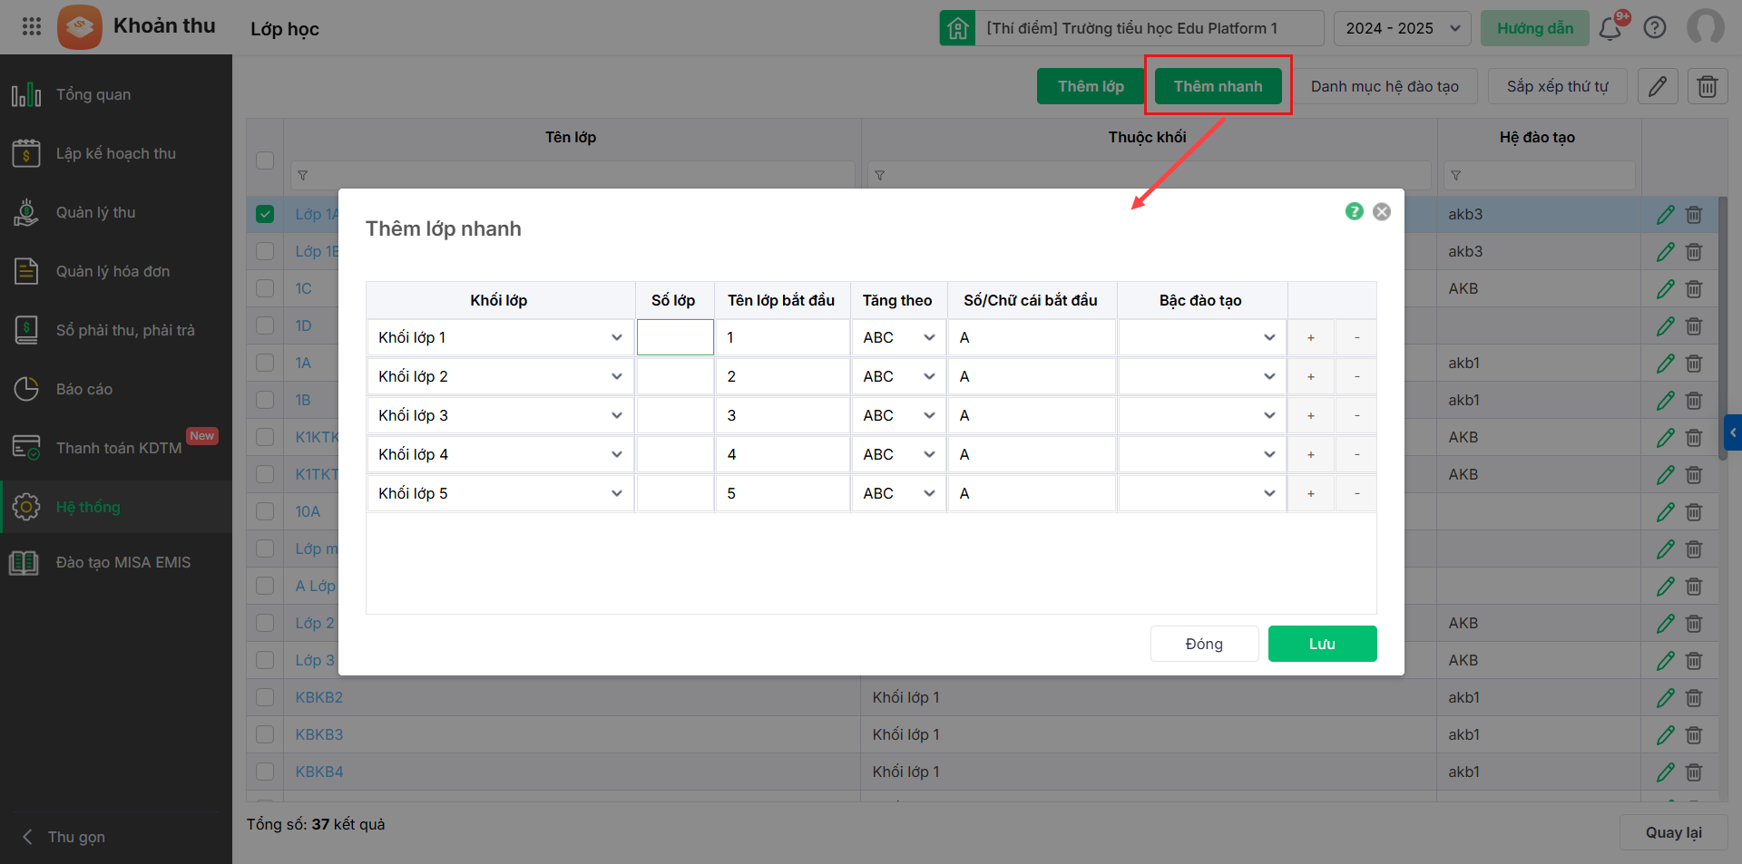
Task: Click the Đóng button
Action: 1204,644
